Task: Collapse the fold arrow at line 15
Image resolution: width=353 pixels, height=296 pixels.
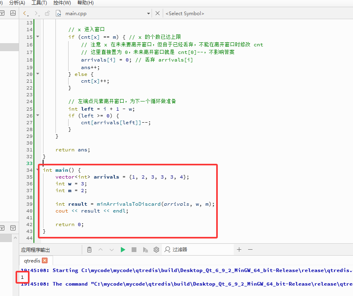Action: pos(38,36)
